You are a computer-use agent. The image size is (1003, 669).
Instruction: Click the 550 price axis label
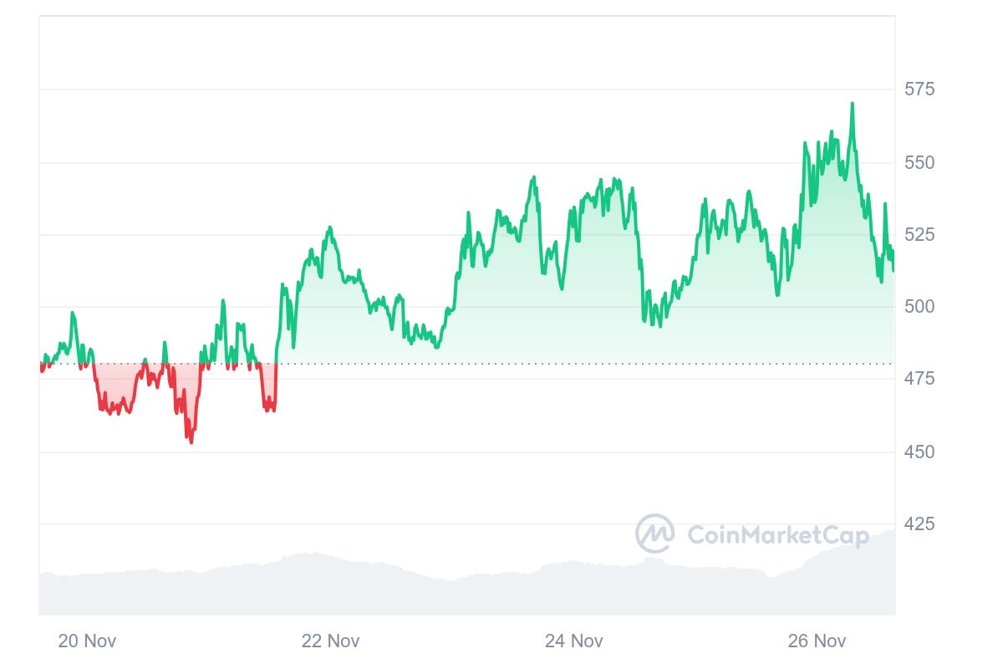coord(919,162)
